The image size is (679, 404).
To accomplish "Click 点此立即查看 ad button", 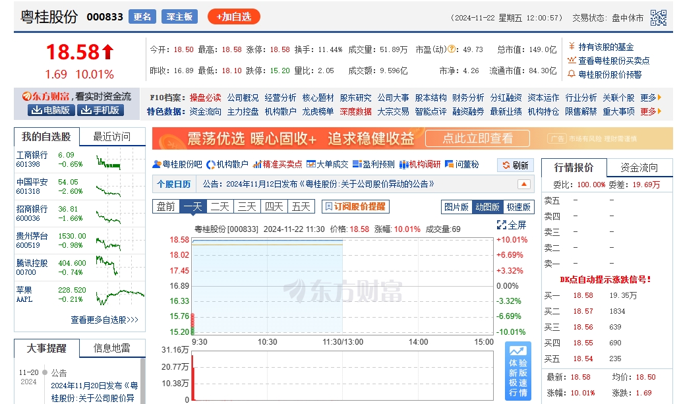I will [x=478, y=138].
